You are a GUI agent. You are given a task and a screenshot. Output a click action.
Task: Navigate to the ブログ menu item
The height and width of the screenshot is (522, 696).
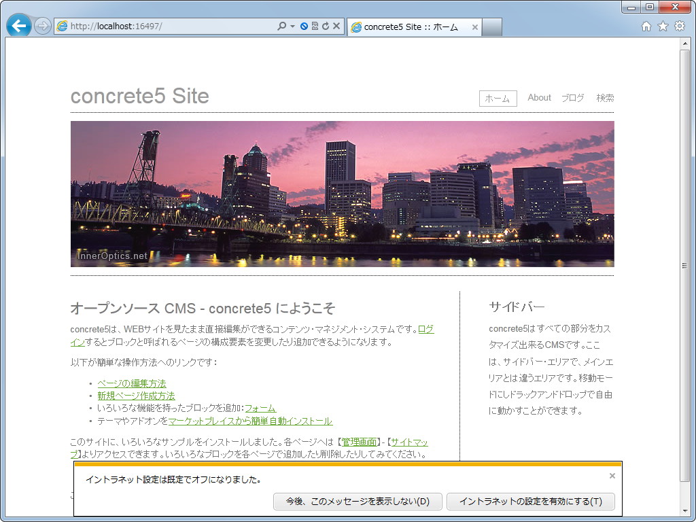573,98
